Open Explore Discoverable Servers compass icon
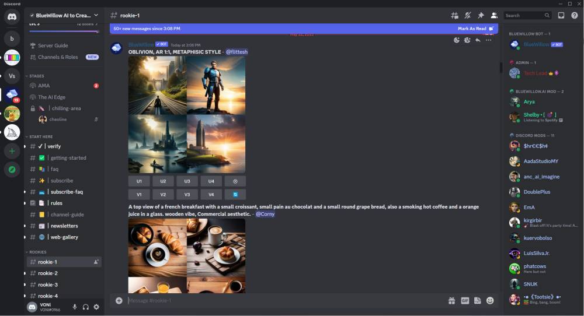Image resolution: width=584 pixels, height=316 pixels. (x=12, y=170)
